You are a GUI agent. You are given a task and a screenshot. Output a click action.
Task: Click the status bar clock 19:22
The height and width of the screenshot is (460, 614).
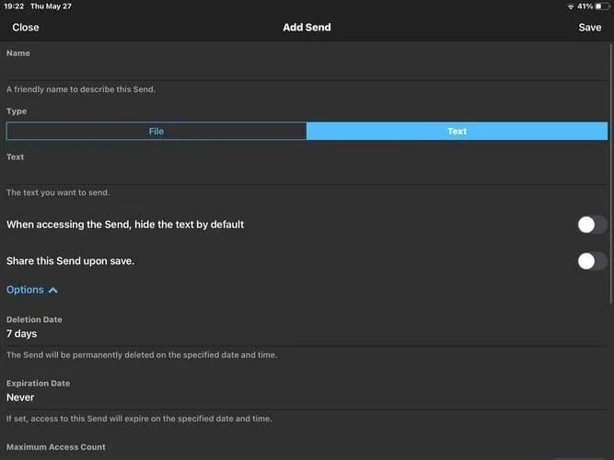pos(14,6)
